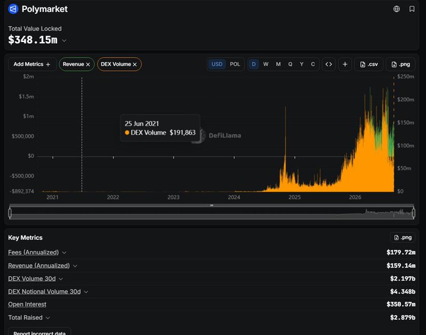Click the Key Metrics heading

point(25,238)
